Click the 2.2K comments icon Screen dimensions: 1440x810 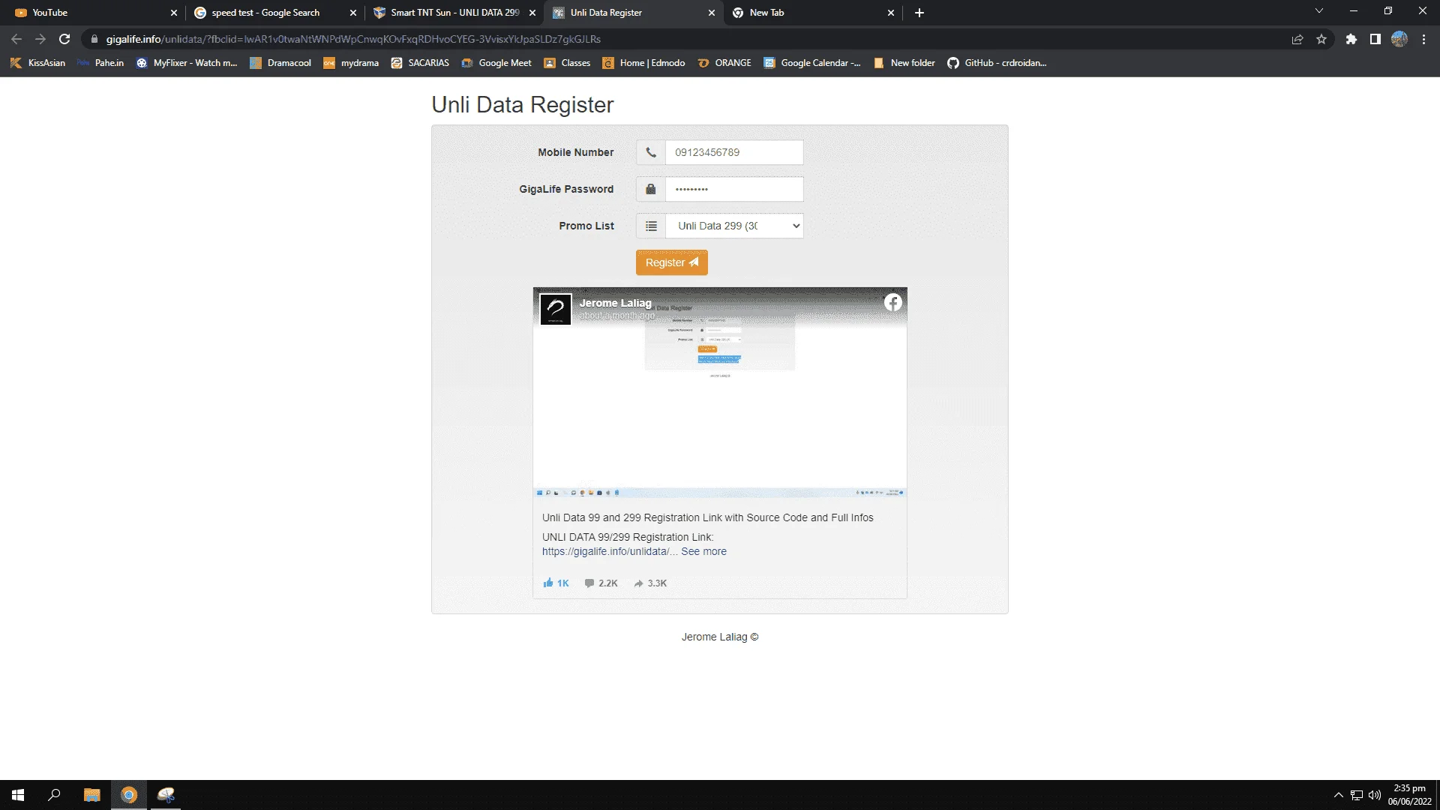point(589,583)
